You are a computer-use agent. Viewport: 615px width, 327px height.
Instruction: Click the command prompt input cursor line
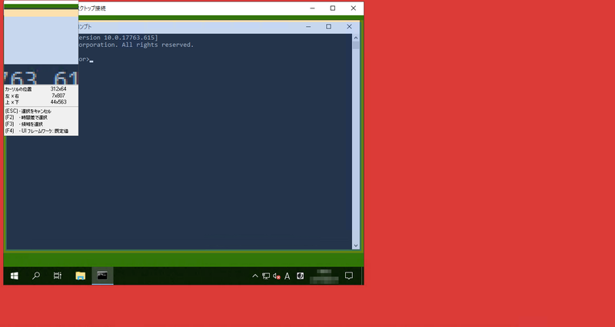coord(86,60)
